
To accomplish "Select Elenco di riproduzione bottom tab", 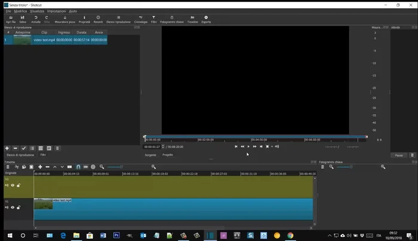I will pyautogui.click(x=20, y=155).
